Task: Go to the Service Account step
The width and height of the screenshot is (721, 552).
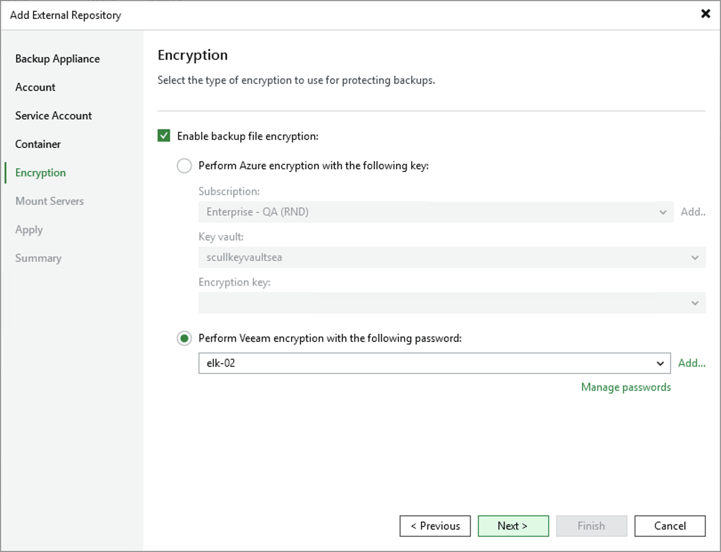Action: 53,116
